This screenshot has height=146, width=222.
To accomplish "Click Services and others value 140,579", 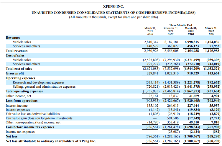I will [x=152, y=46].
